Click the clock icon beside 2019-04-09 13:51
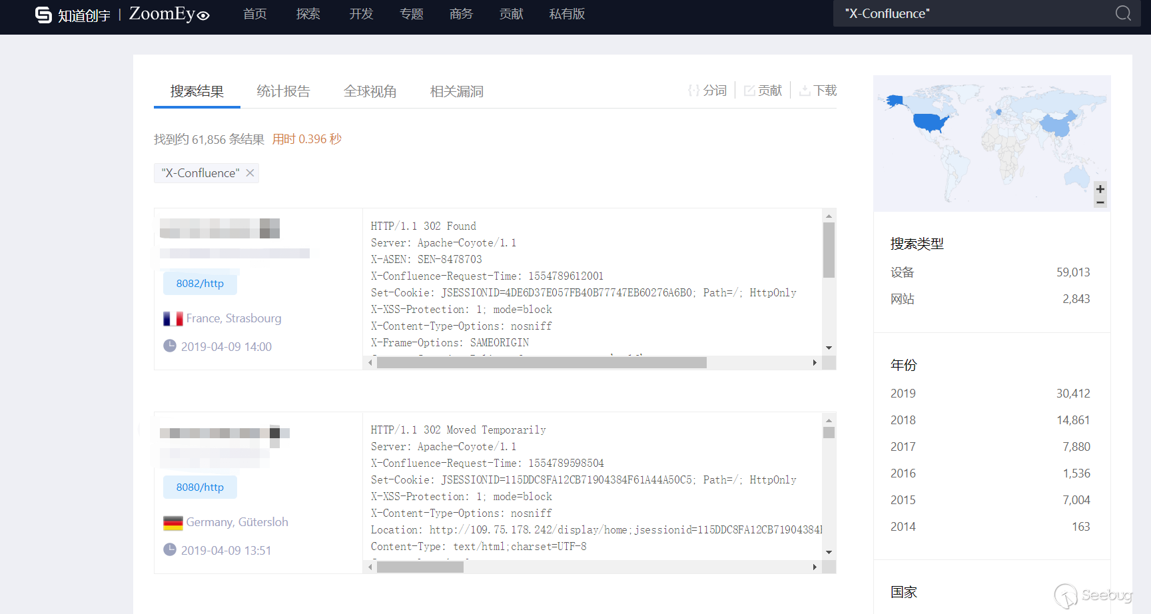The height and width of the screenshot is (614, 1151). coord(170,550)
